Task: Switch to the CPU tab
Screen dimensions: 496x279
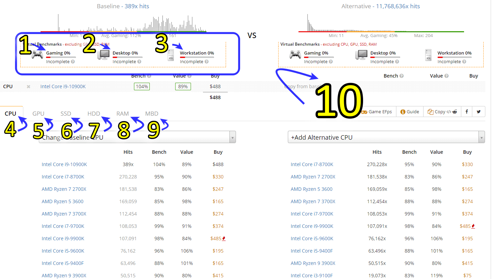Action: tap(11, 114)
